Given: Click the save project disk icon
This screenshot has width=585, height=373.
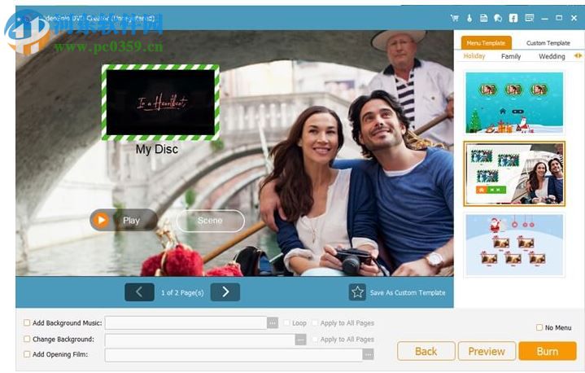Looking at the screenshot, I should pos(483,18).
